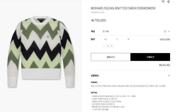Viewport: 183px width, 112px height.
Task: Click the ₩790,000 price text
Action: pos(99,20)
